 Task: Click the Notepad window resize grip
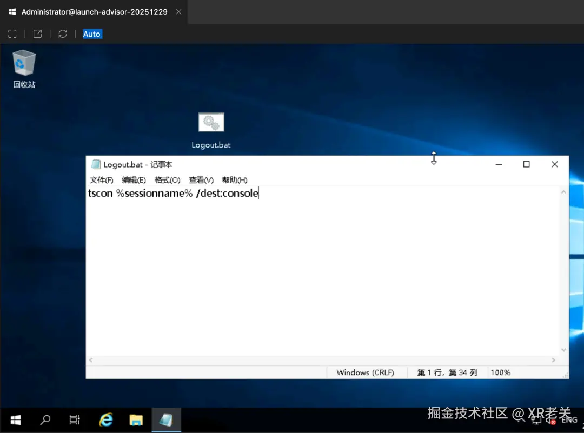(x=566, y=376)
